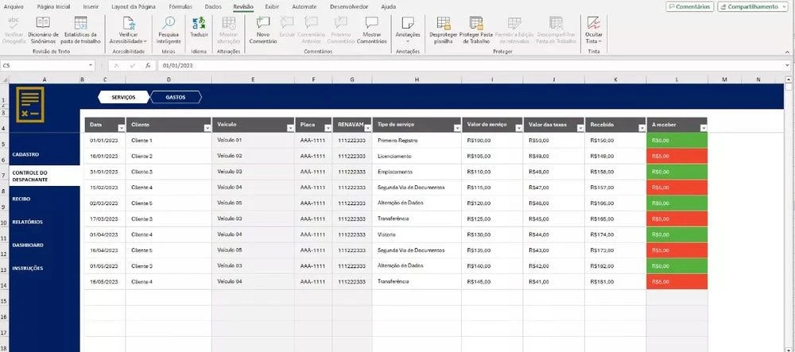Open DASHBOARD from the sidebar
795x352 pixels.
click(28, 246)
